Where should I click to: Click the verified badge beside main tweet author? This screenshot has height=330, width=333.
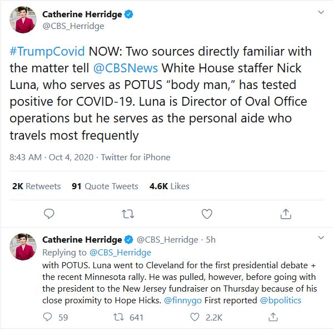(129, 14)
